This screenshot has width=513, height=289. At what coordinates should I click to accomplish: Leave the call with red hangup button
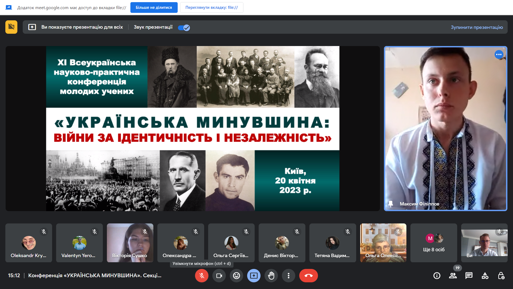pyautogui.click(x=309, y=276)
